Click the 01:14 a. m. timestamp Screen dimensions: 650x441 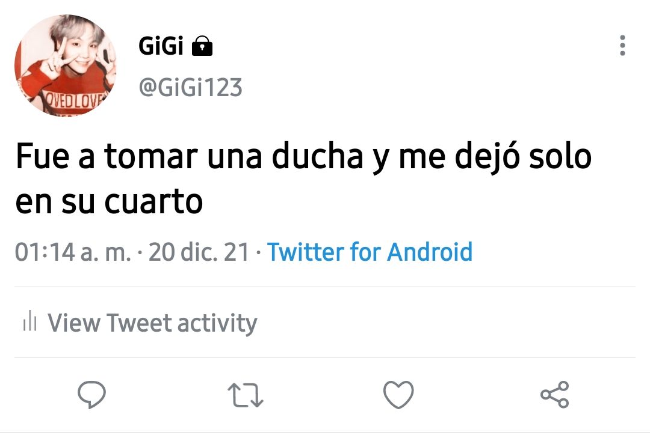[x=73, y=252]
